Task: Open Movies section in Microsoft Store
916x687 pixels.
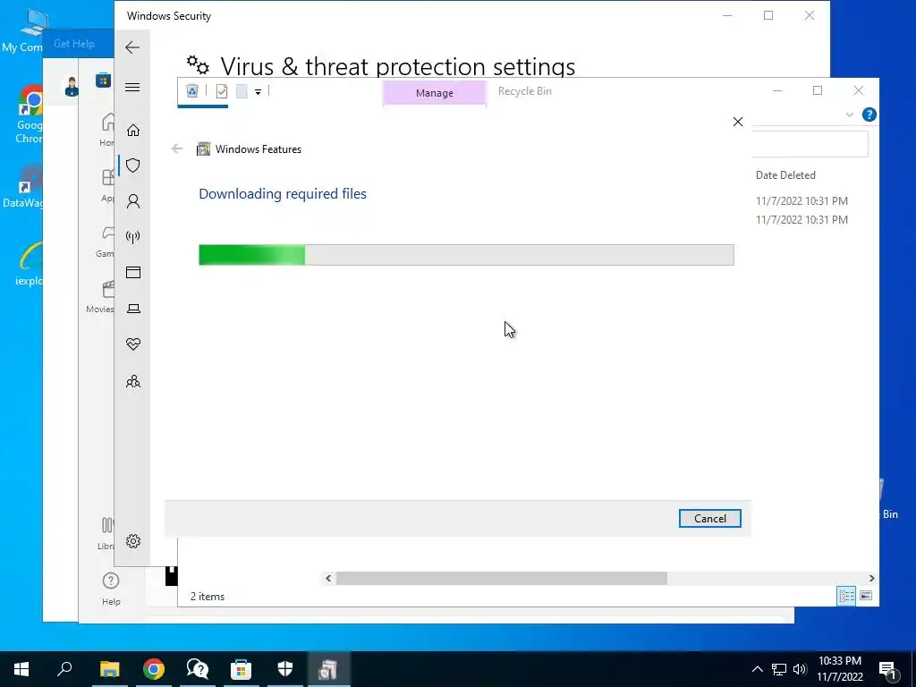Action: click(100, 297)
